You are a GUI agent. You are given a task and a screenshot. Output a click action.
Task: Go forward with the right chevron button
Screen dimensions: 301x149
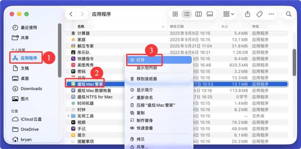click(x=82, y=14)
